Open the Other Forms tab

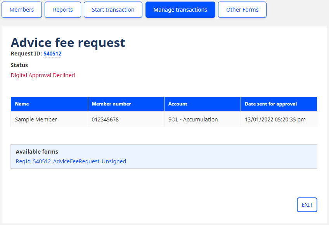coord(242,9)
